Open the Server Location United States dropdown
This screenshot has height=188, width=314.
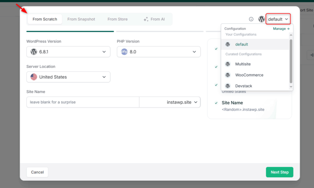(68, 77)
